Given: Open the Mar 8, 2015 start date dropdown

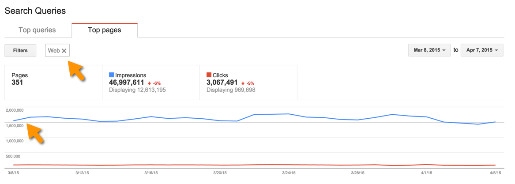Looking at the screenshot, I should tap(429, 50).
